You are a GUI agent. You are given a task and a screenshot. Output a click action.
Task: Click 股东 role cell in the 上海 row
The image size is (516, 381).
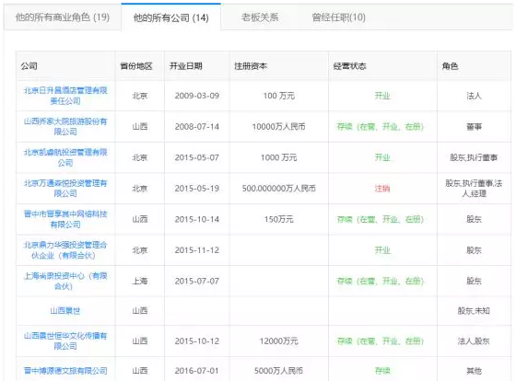474,281
